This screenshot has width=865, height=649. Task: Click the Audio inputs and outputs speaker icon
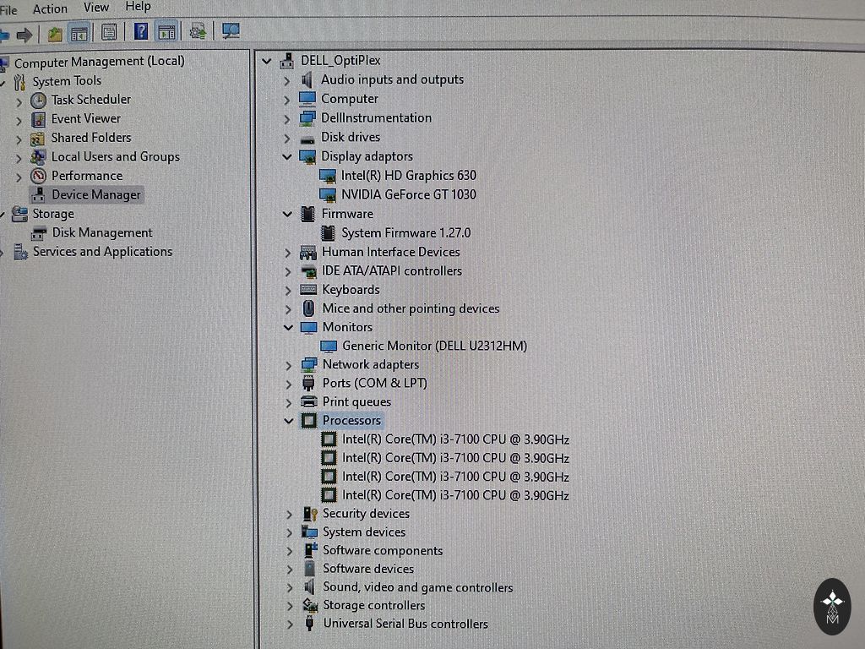coord(307,80)
